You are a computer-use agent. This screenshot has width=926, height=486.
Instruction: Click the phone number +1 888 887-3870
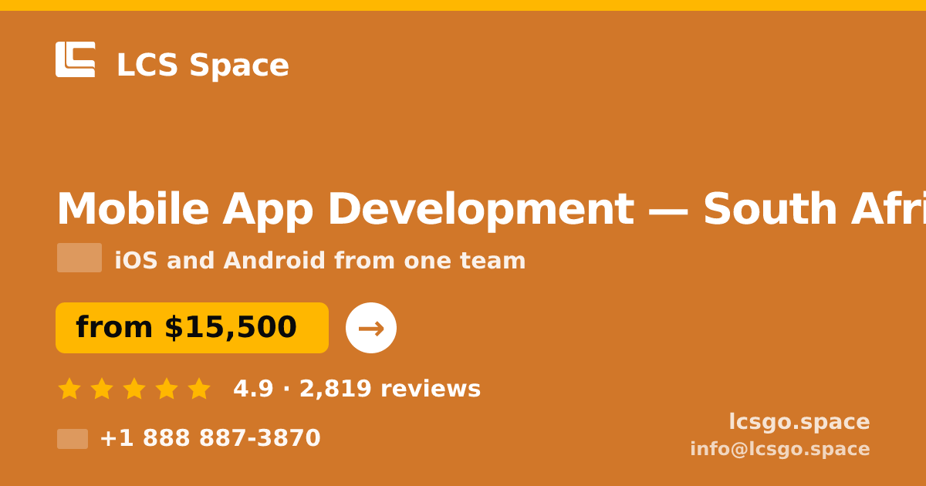tap(210, 438)
